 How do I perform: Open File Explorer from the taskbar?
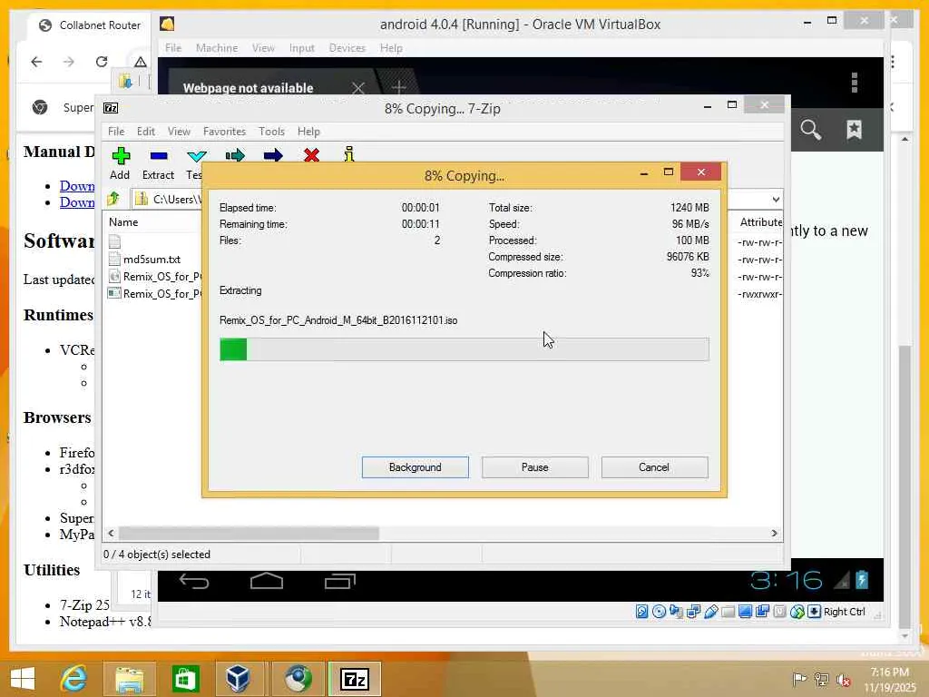click(x=130, y=679)
